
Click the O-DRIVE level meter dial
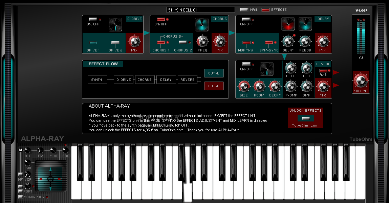coord(115,25)
